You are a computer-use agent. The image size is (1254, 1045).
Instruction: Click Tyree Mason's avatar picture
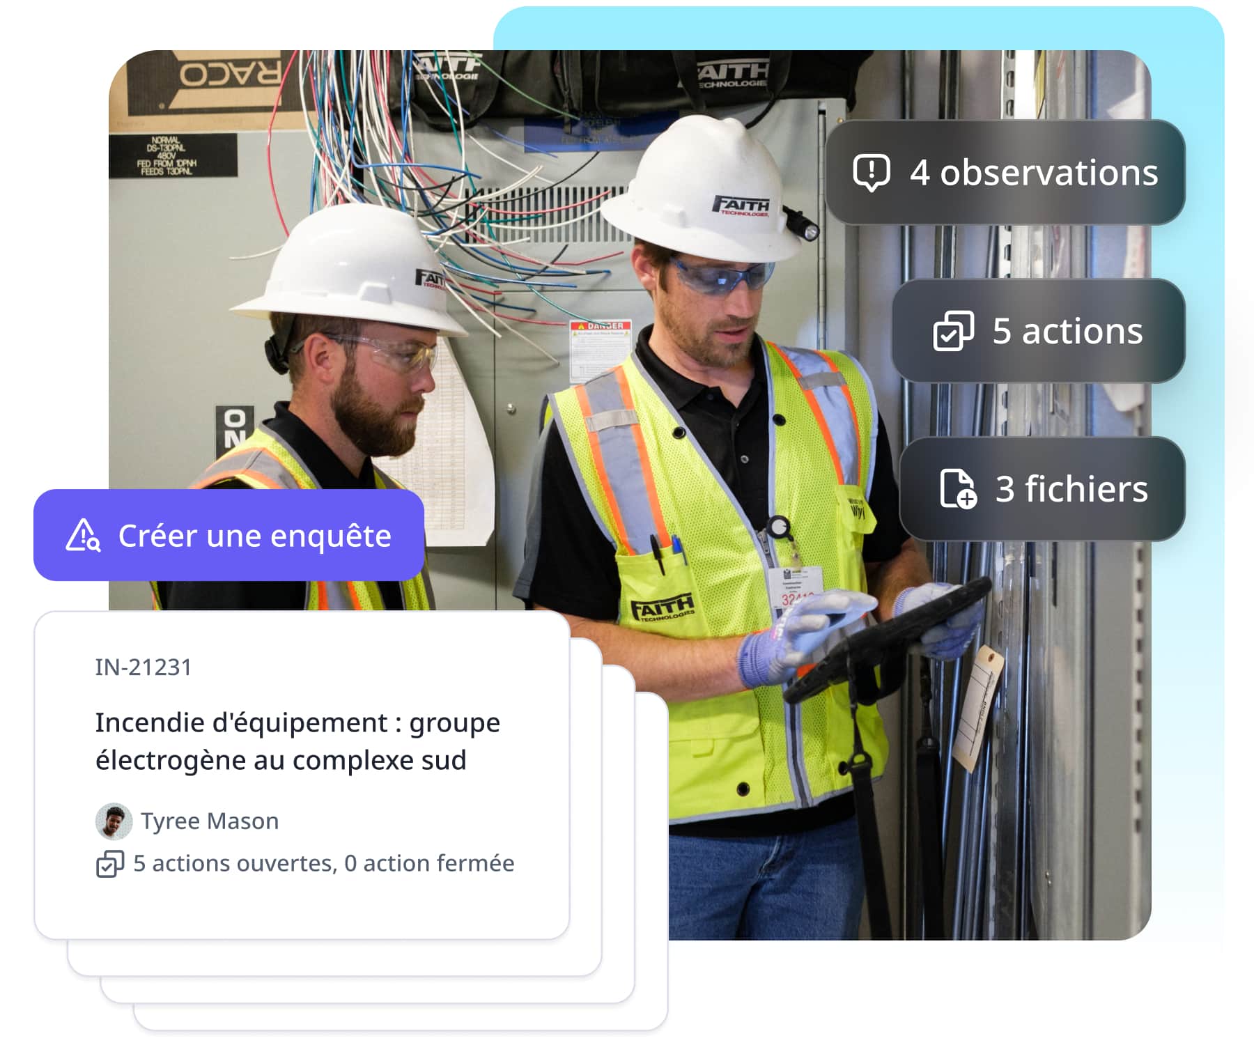click(x=114, y=821)
